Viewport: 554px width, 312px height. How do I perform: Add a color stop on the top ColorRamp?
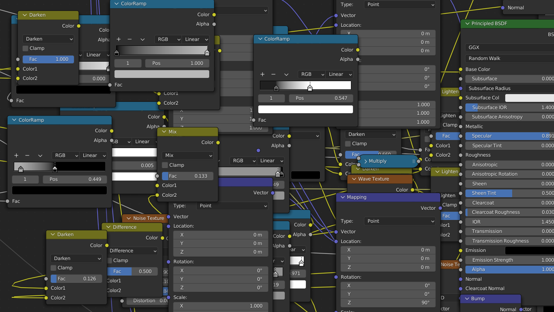pyautogui.click(x=119, y=39)
